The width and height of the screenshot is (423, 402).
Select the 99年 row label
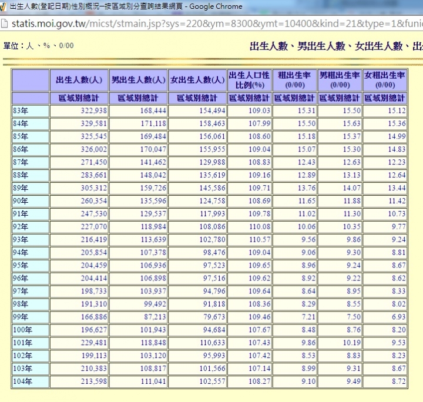coord(31,317)
